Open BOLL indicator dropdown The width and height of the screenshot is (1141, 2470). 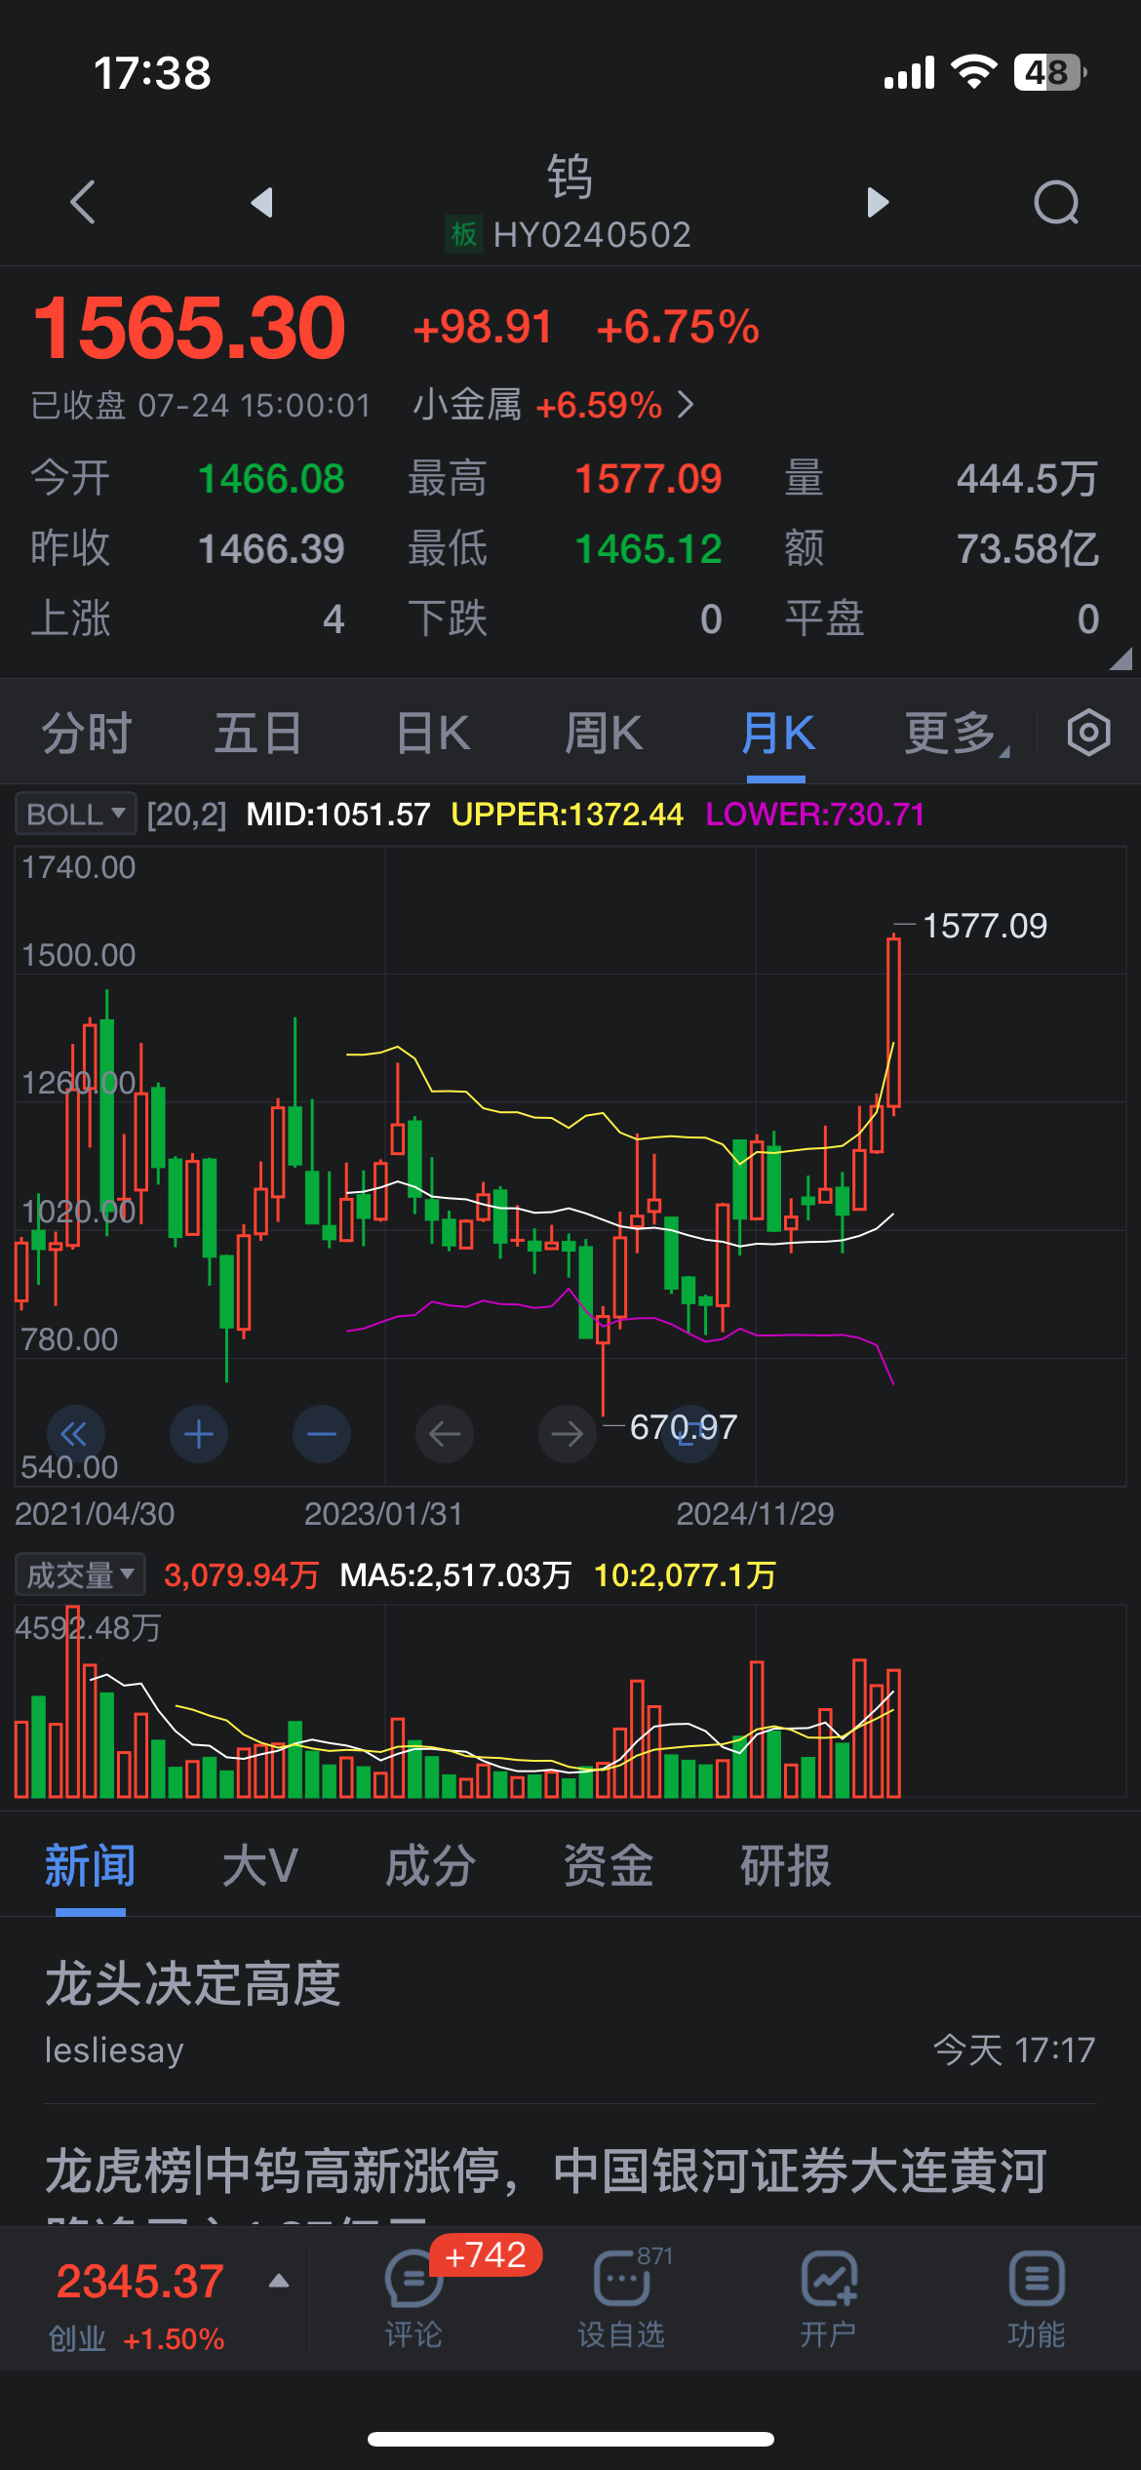[75, 814]
